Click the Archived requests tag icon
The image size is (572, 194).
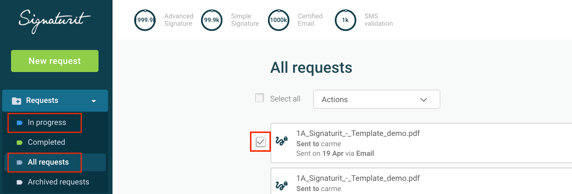click(19, 182)
